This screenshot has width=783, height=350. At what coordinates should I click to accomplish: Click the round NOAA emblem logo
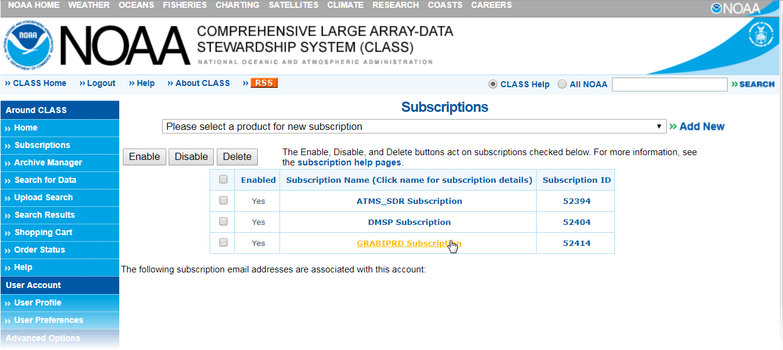(x=29, y=46)
